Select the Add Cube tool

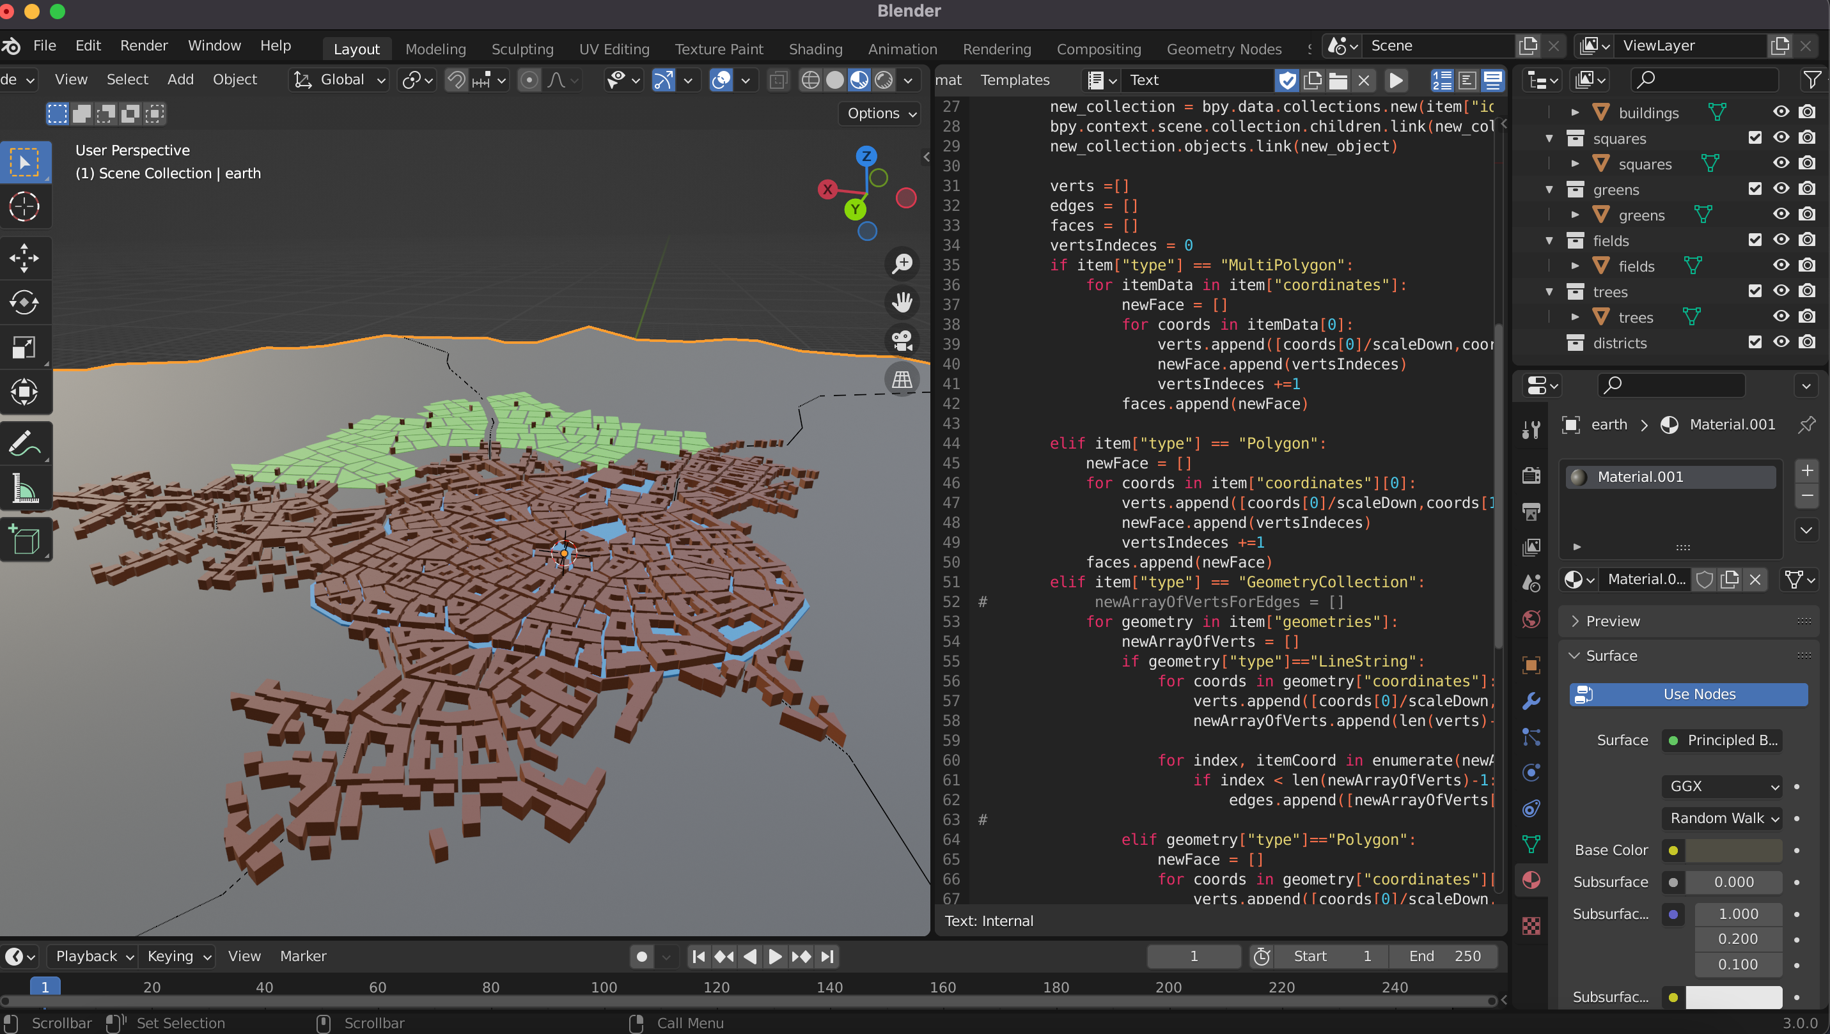coord(26,540)
